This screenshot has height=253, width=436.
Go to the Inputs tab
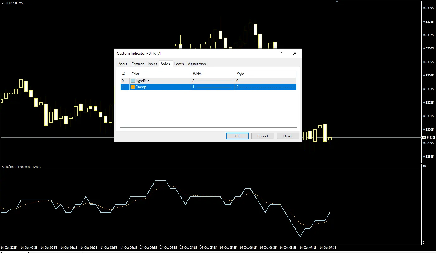coord(153,64)
